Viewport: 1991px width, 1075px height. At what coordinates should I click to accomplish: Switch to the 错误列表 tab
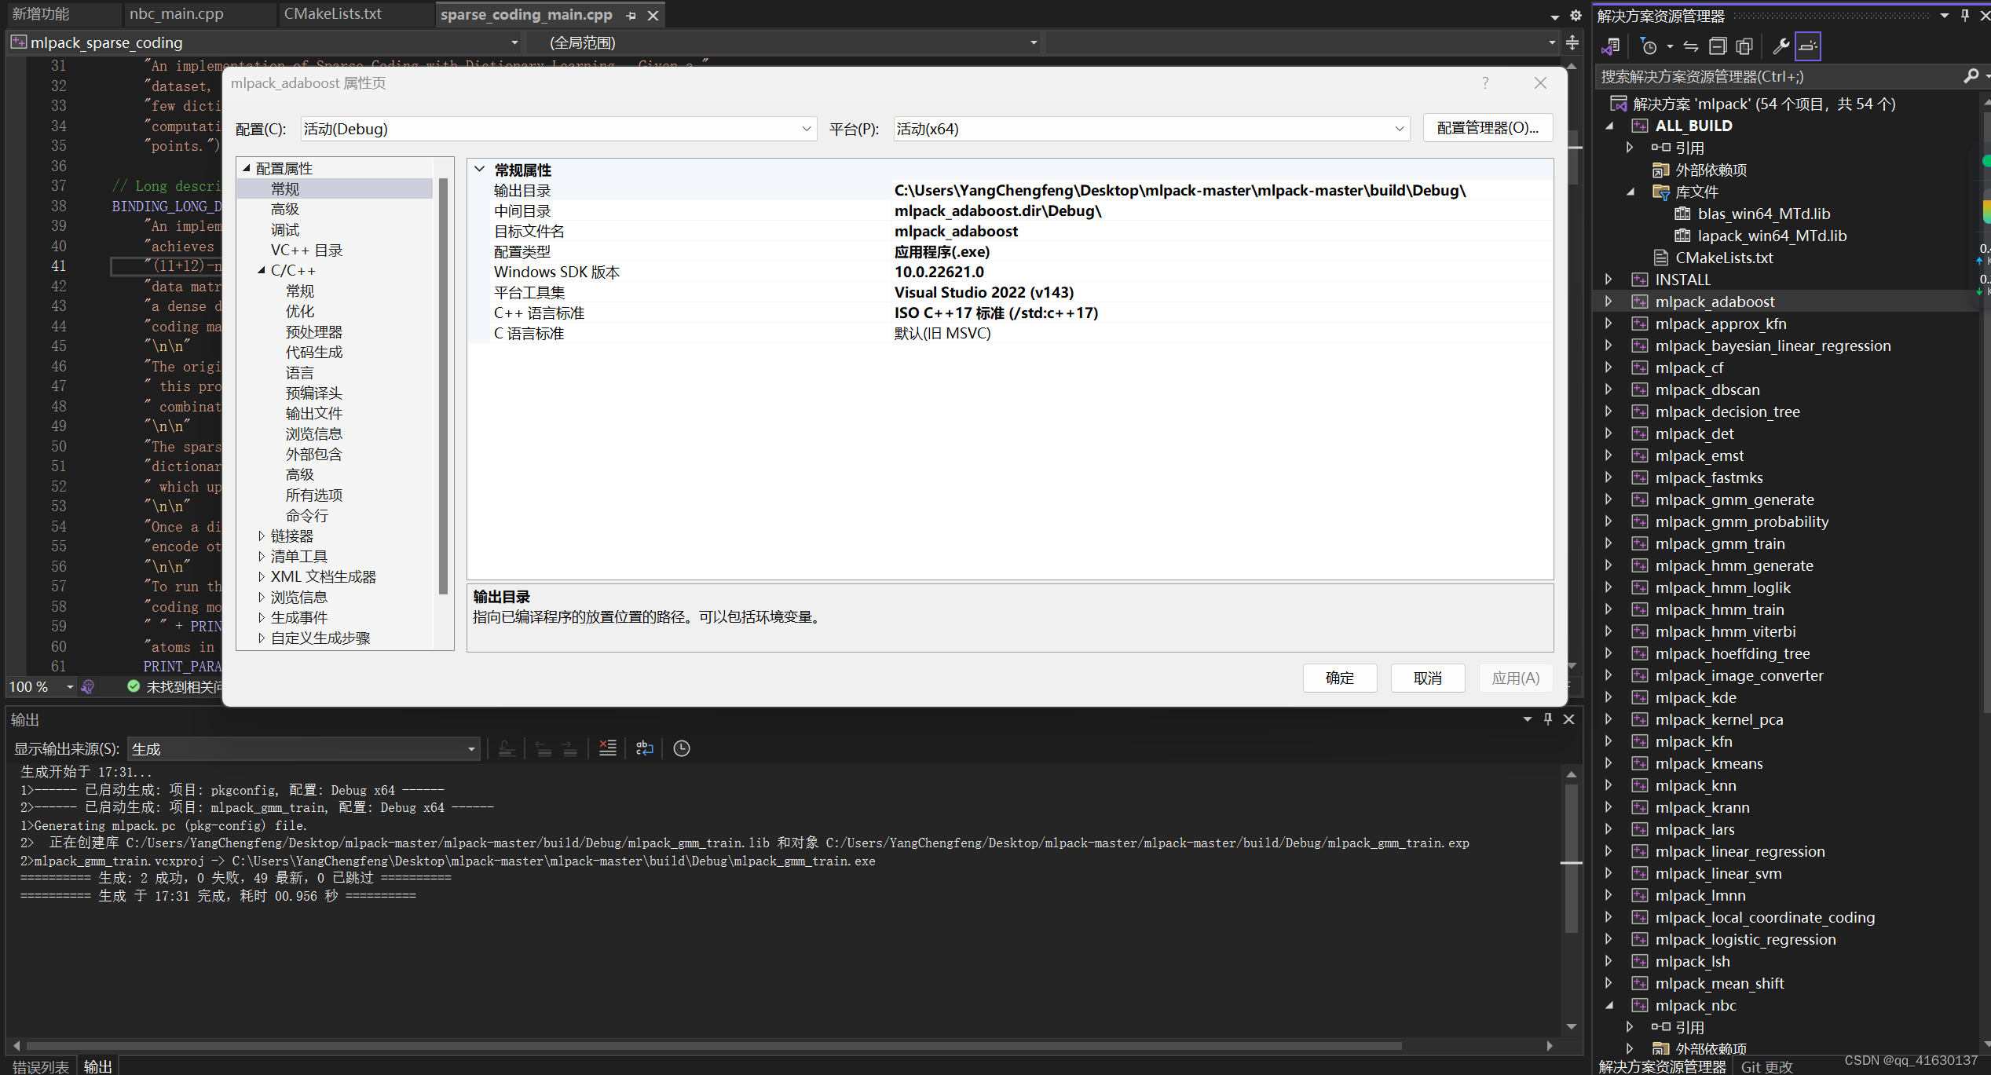point(39,1066)
